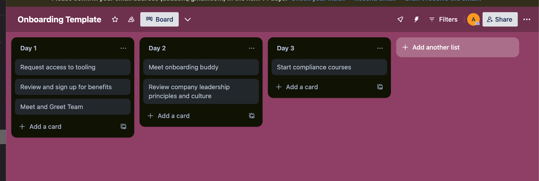Open Day 3 list actions menu
This screenshot has width=539, height=181.
pyautogui.click(x=380, y=48)
